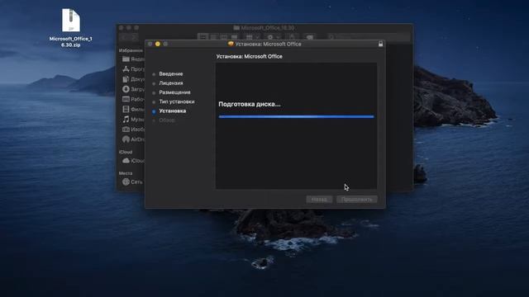The width and height of the screenshot is (529, 297).
Task: Click Finder share button
Action: point(292,36)
